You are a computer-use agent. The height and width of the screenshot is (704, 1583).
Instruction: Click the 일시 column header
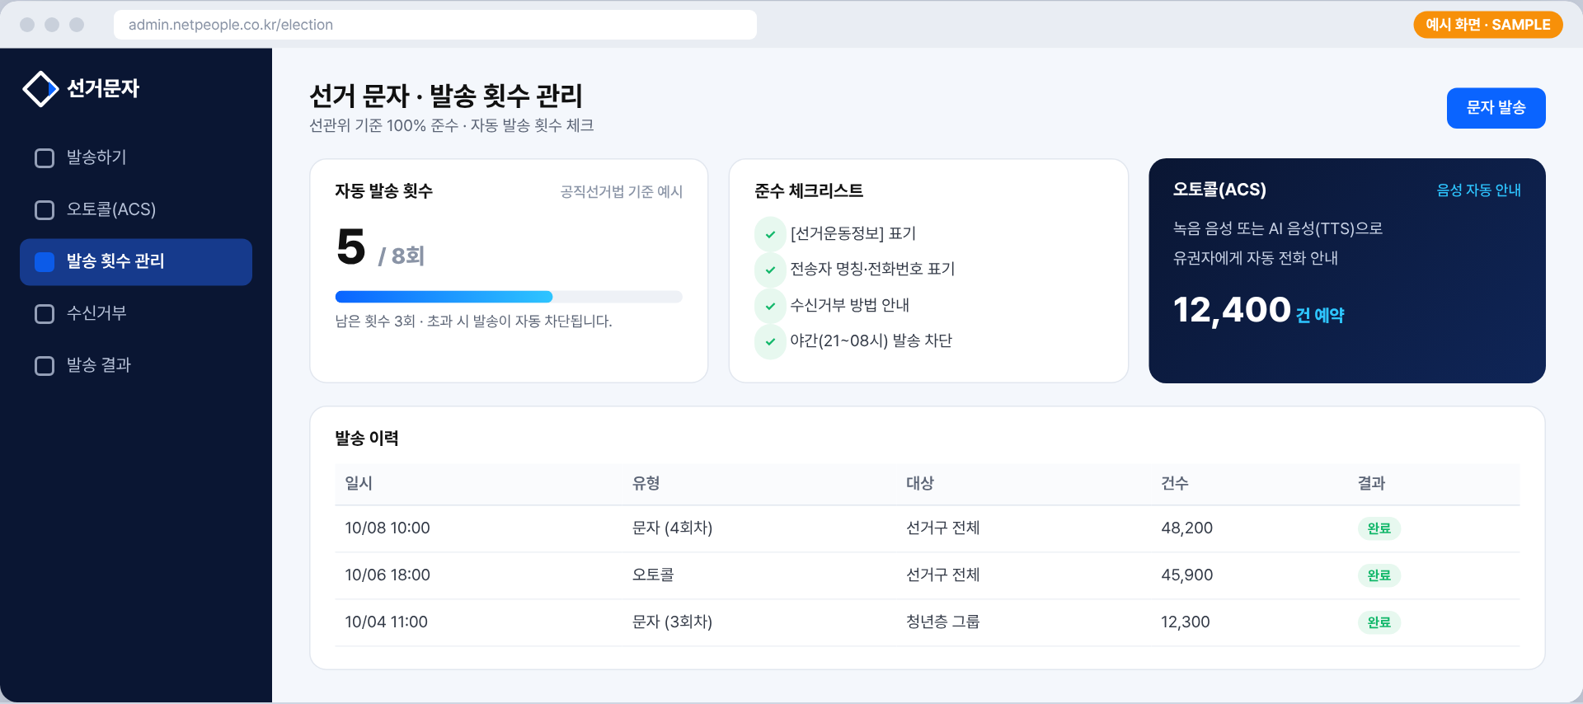click(359, 484)
